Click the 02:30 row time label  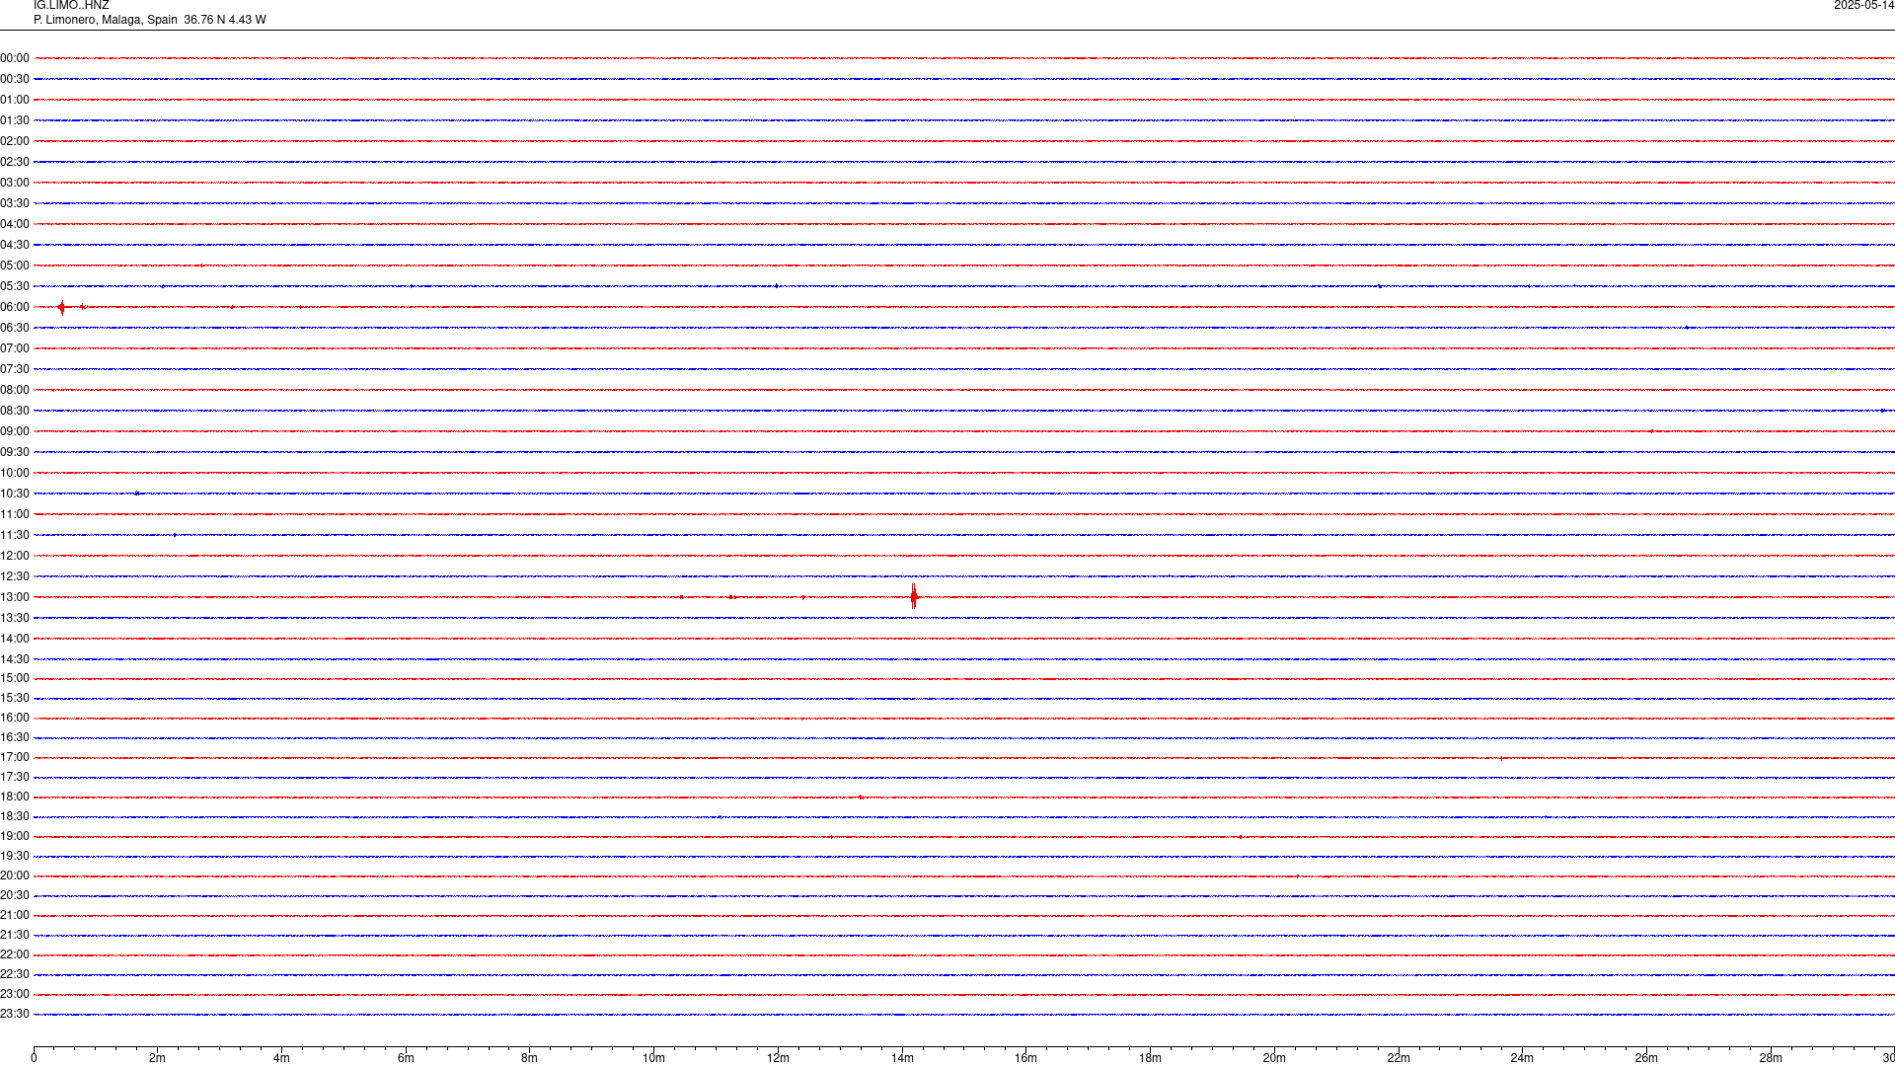coord(15,162)
